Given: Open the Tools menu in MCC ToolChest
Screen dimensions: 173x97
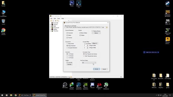Looking at the screenshot, I should pyautogui.click(x=59, y=19).
